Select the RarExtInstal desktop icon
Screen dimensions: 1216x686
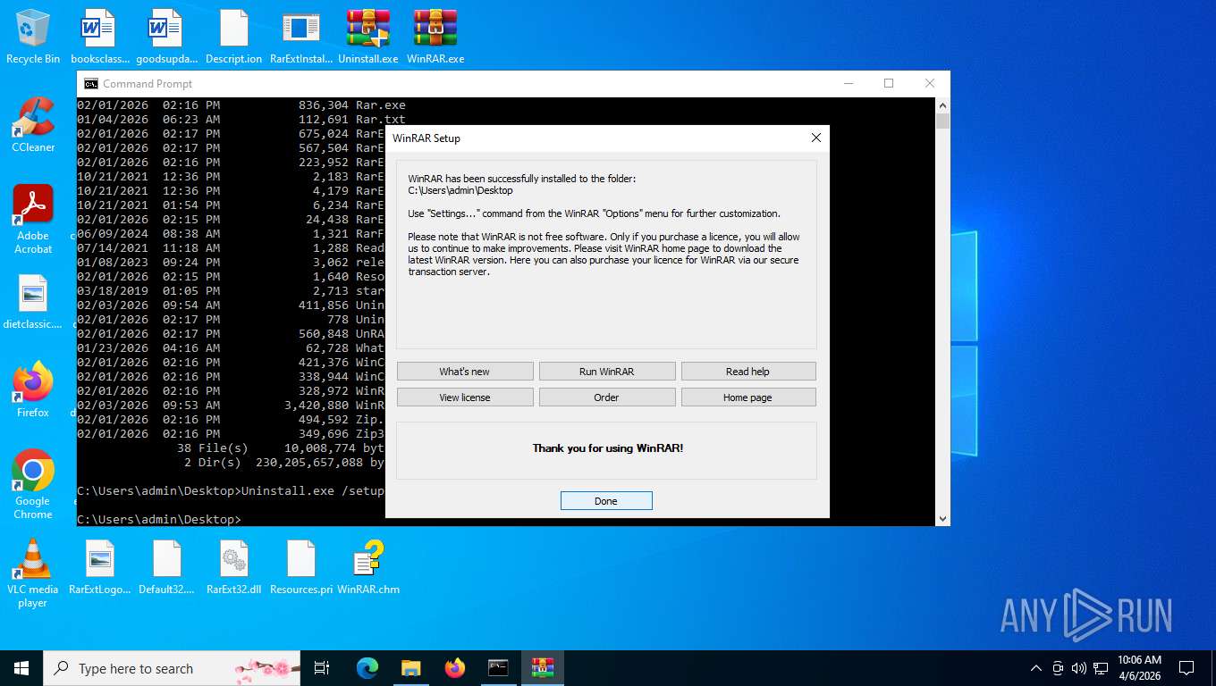[300, 38]
